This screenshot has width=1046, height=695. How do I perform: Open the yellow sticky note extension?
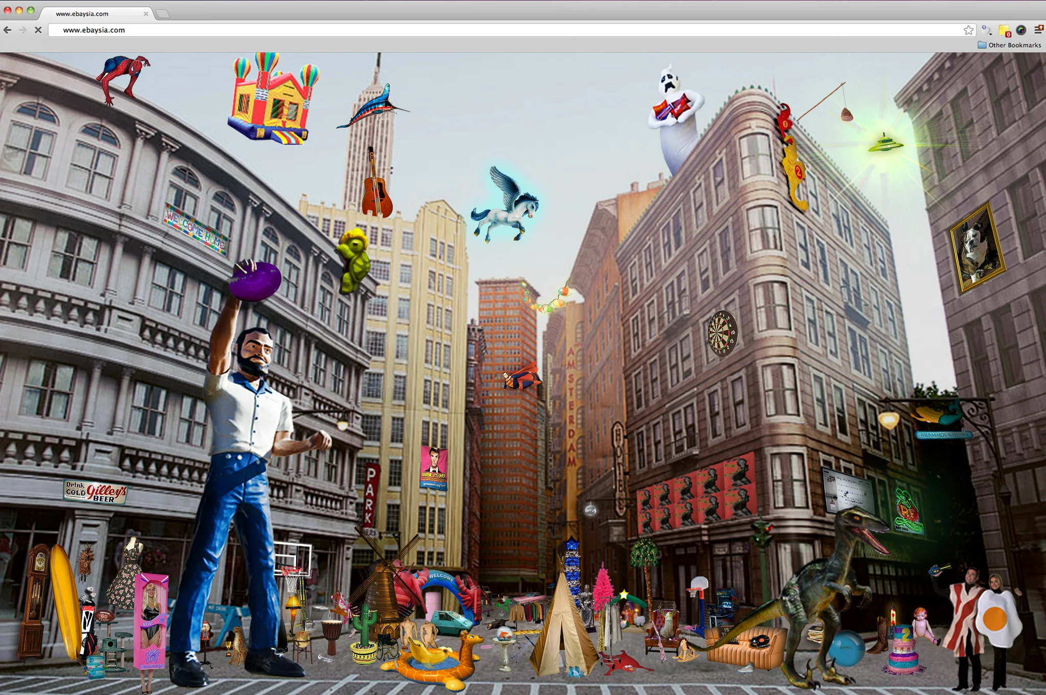[1005, 31]
